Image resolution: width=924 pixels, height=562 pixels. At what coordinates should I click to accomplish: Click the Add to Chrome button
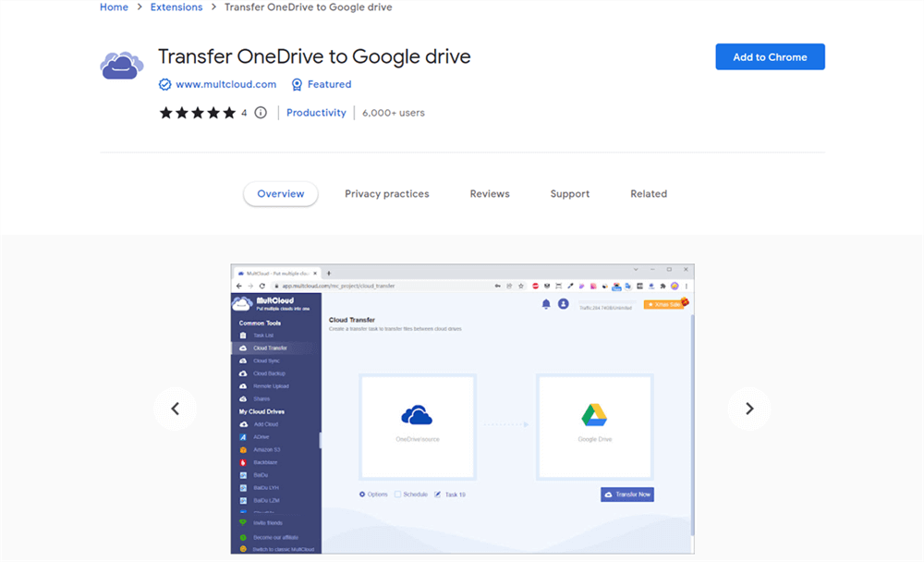click(x=770, y=56)
